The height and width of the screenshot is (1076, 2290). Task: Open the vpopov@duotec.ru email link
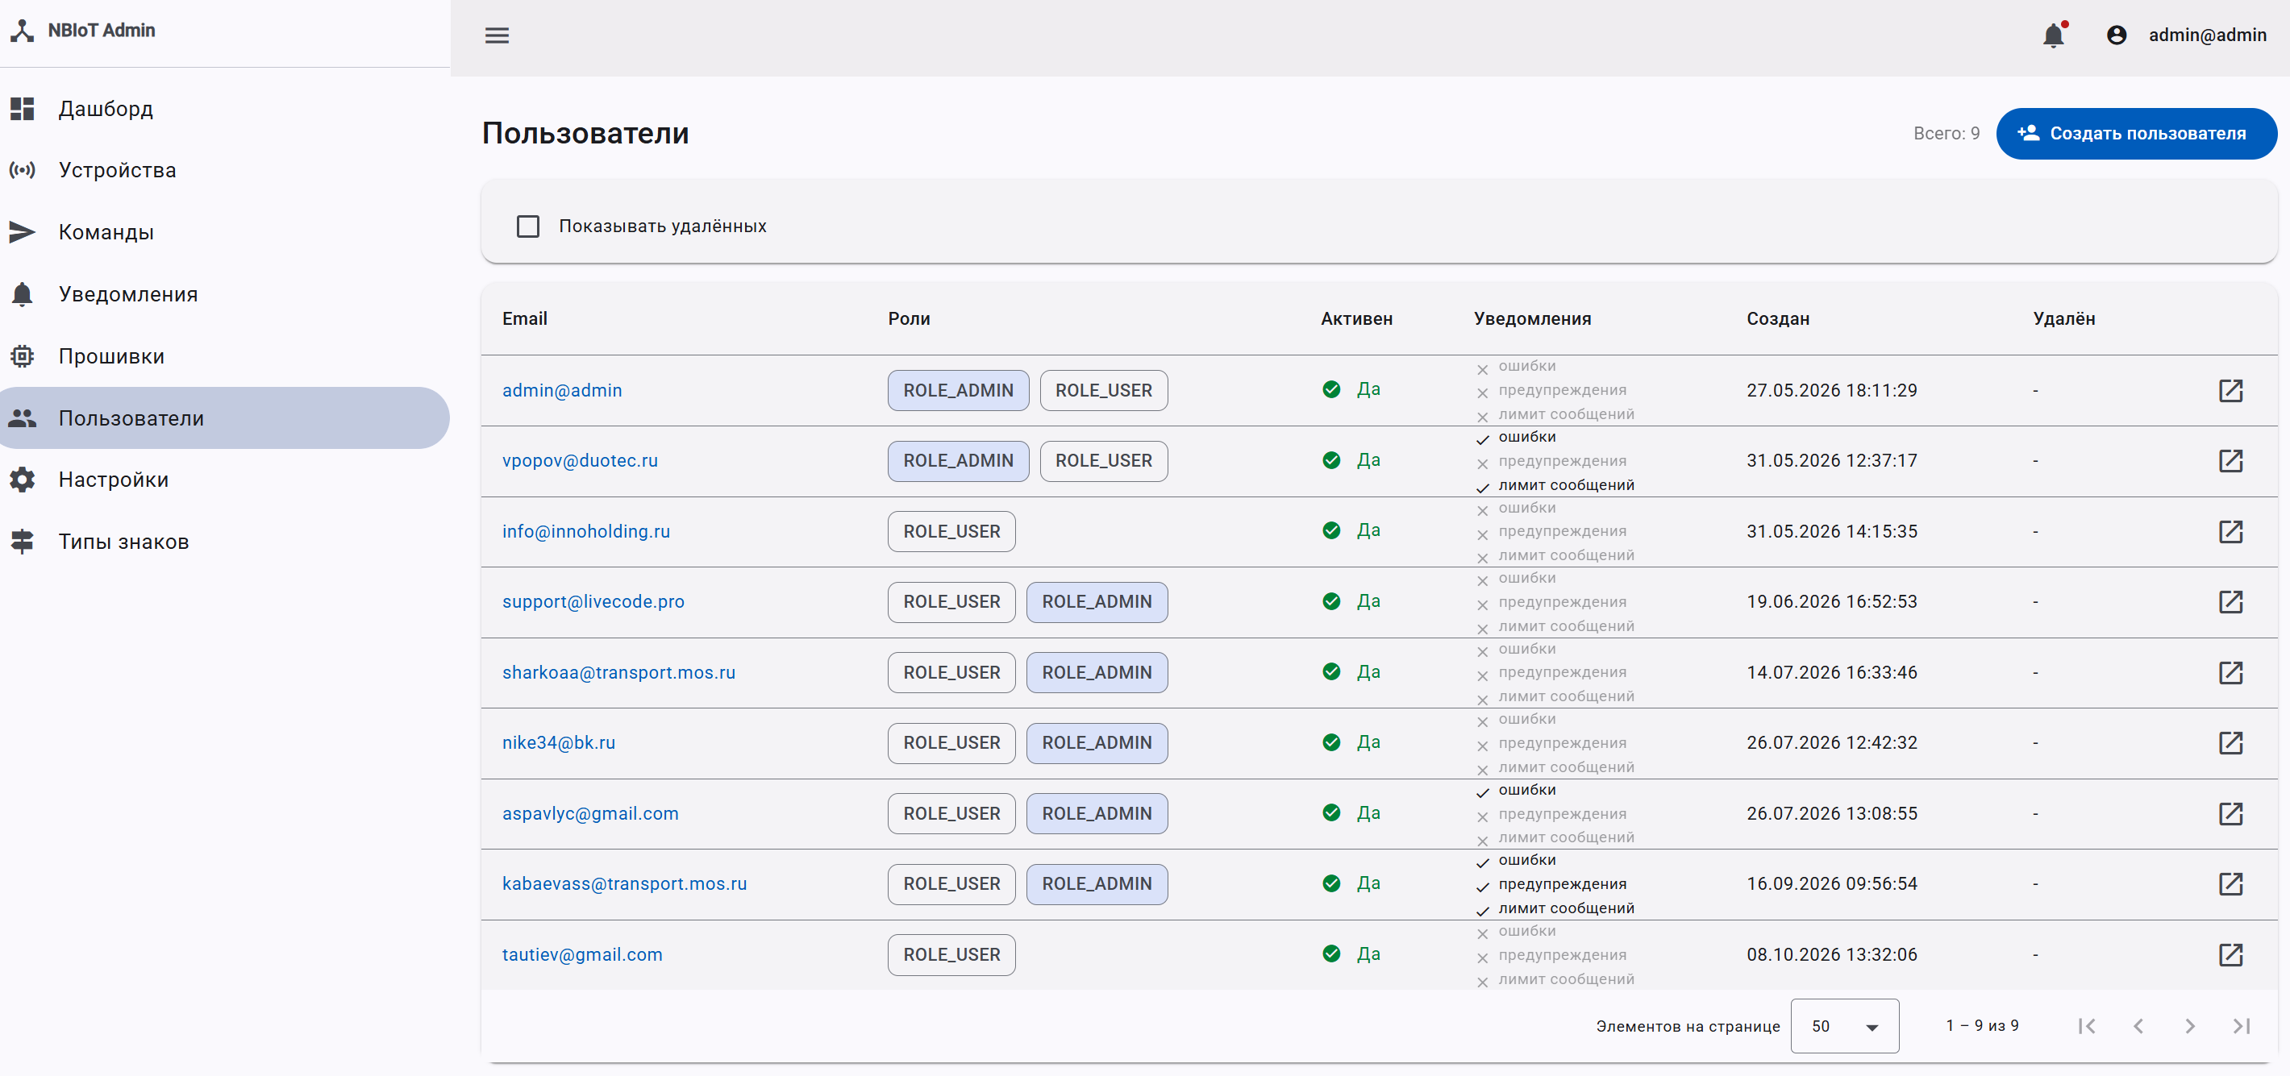pos(580,460)
